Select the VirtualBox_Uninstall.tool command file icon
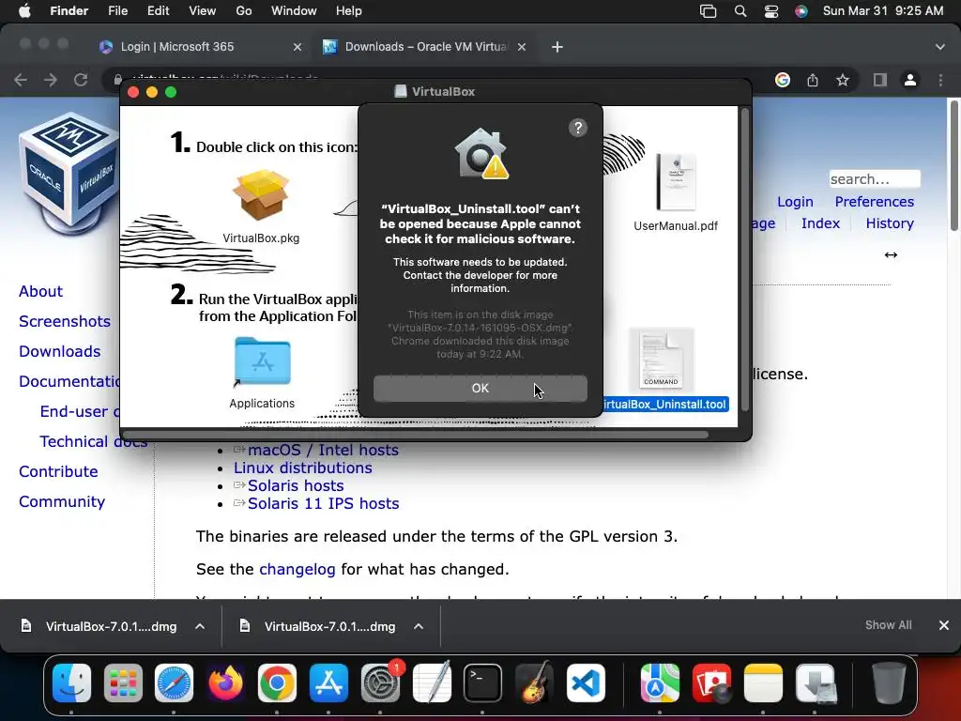The width and height of the screenshot is (961, 721). click(661, 360)
